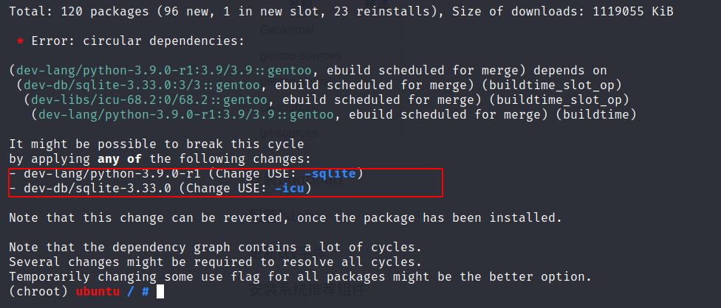Click the '- dev-lang/python-3.9.0-r1' suggestion line

186,174
